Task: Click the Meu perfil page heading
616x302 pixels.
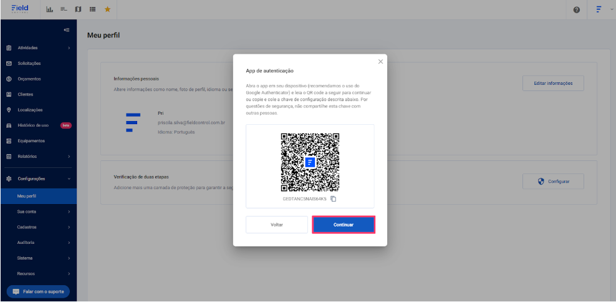Action: coord(103,36)
